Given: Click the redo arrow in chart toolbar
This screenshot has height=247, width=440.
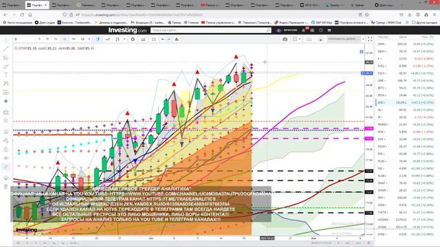Looking at the screenshot, I should [x=169, y=39].
